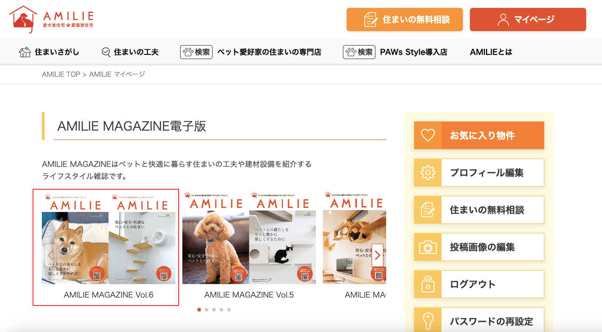
Task: Click the key icon for パスワードの再設定
Action: click(x=428, y=321)
